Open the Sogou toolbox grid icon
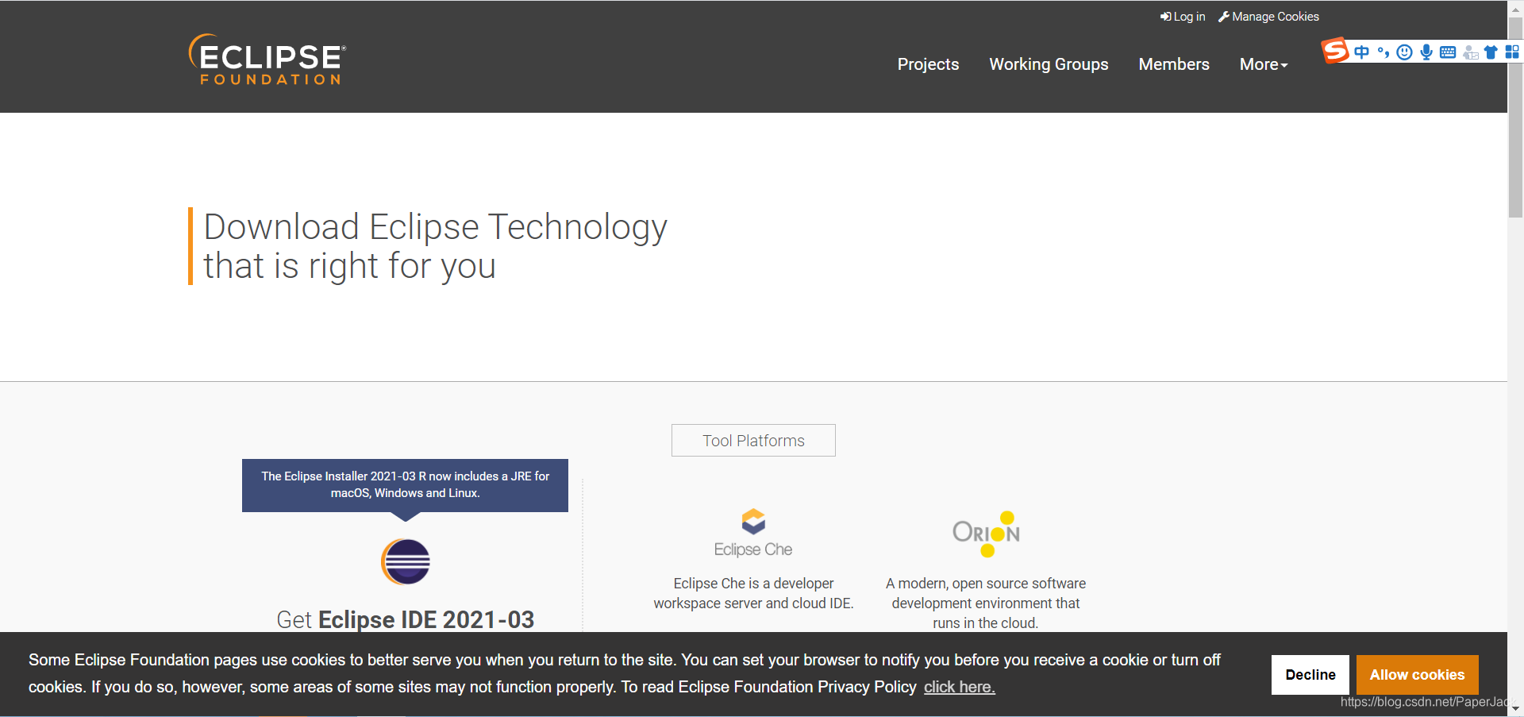 click(1512, 52)
